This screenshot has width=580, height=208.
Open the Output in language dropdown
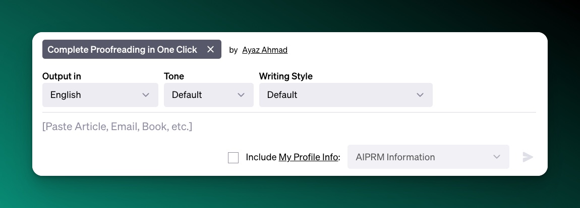pyautogui.click(x=100, y=95)
